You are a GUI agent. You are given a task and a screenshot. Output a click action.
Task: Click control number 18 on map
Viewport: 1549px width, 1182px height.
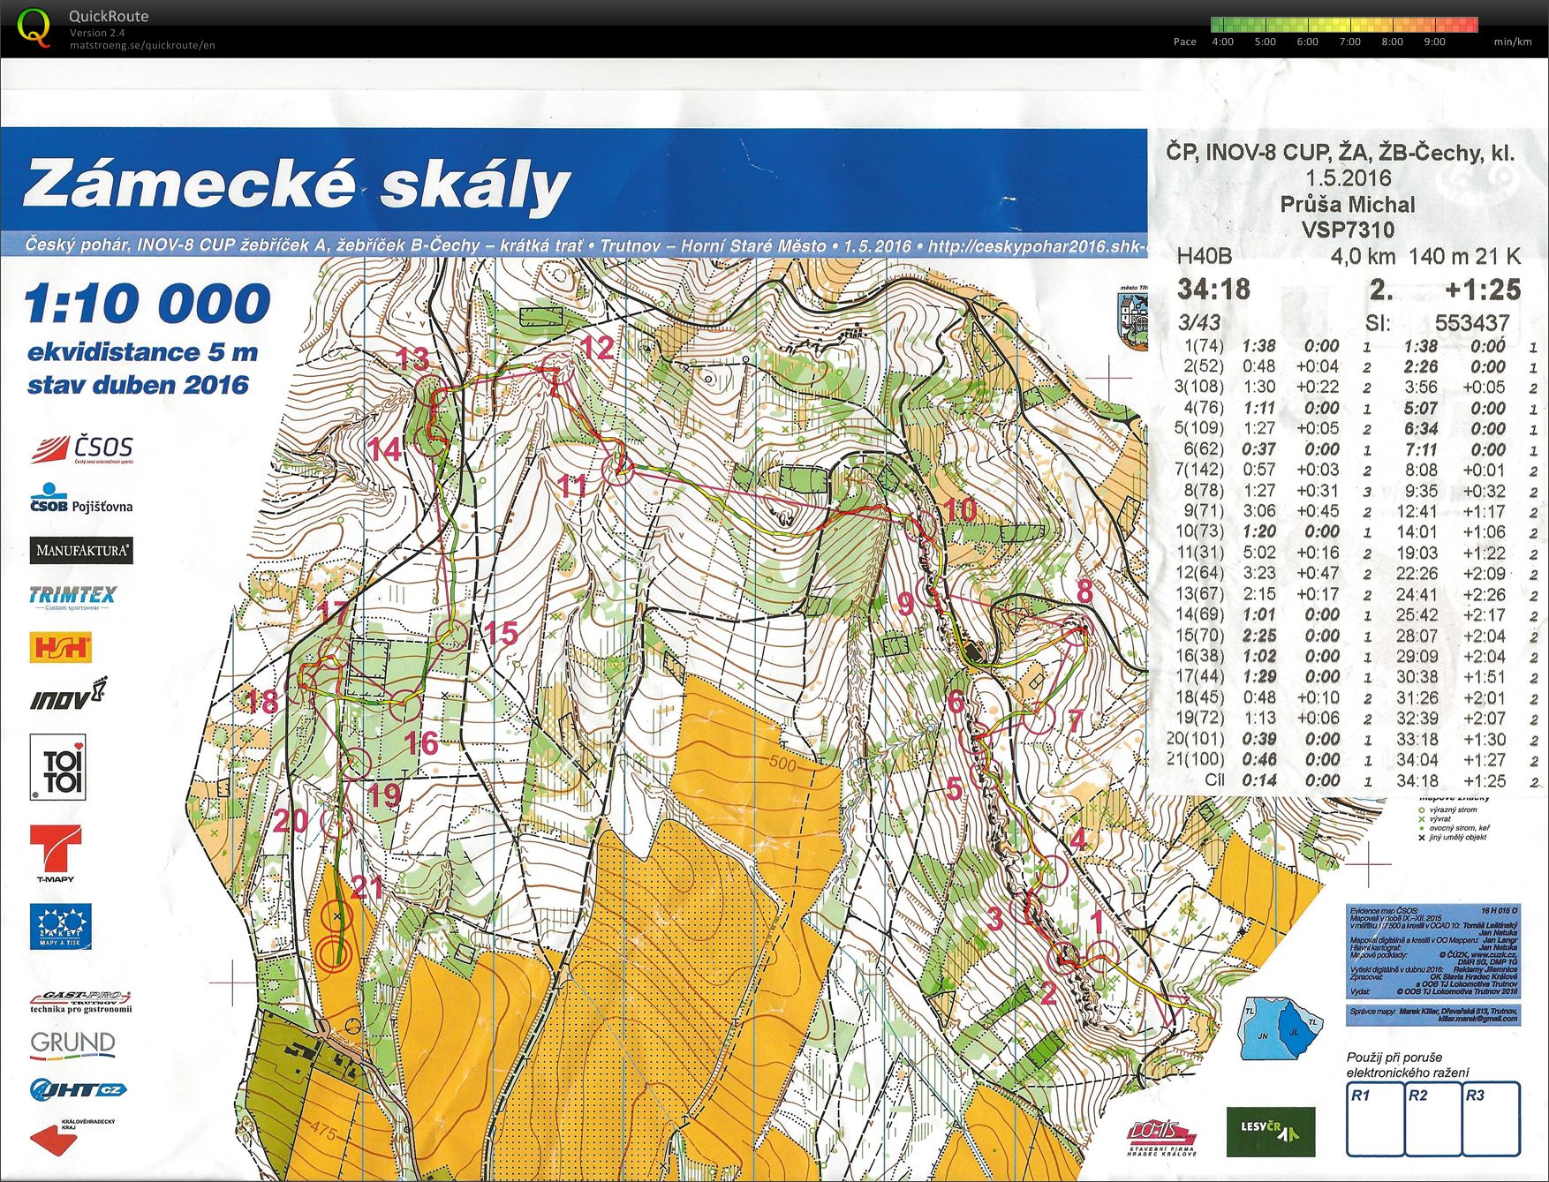[x=262, y=701]
